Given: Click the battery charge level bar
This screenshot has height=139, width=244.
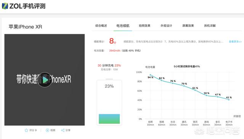Looking at the screenshot, I should [109, 119].
